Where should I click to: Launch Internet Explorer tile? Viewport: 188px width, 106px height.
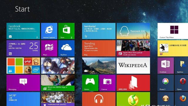click(x=49, y=31)
